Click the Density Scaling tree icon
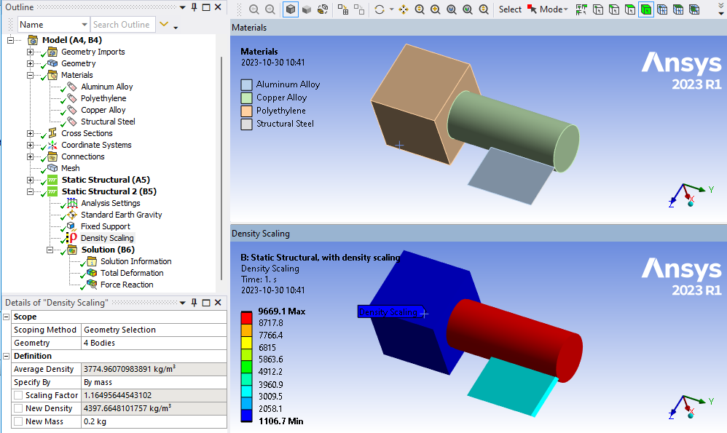Image resolution: width=727 pixels, height=433 pixels. click(x=71, y=238)
